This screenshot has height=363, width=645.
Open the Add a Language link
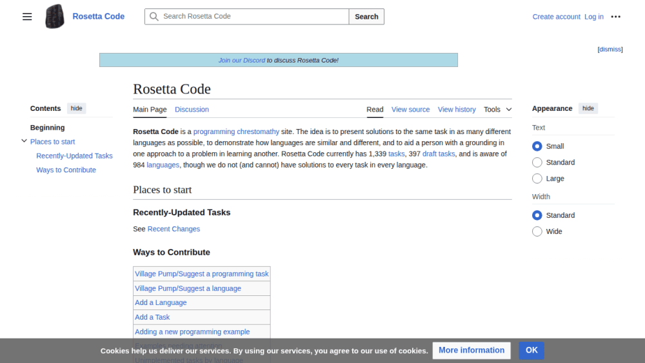161,302
